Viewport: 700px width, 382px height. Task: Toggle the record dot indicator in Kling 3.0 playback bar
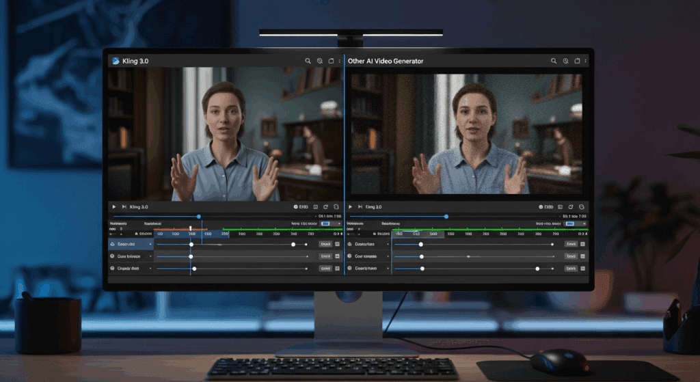pos(295,207)
